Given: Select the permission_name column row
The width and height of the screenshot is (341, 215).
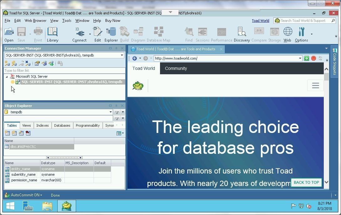Looking at the screenshot, I should [x=58, y=180].
